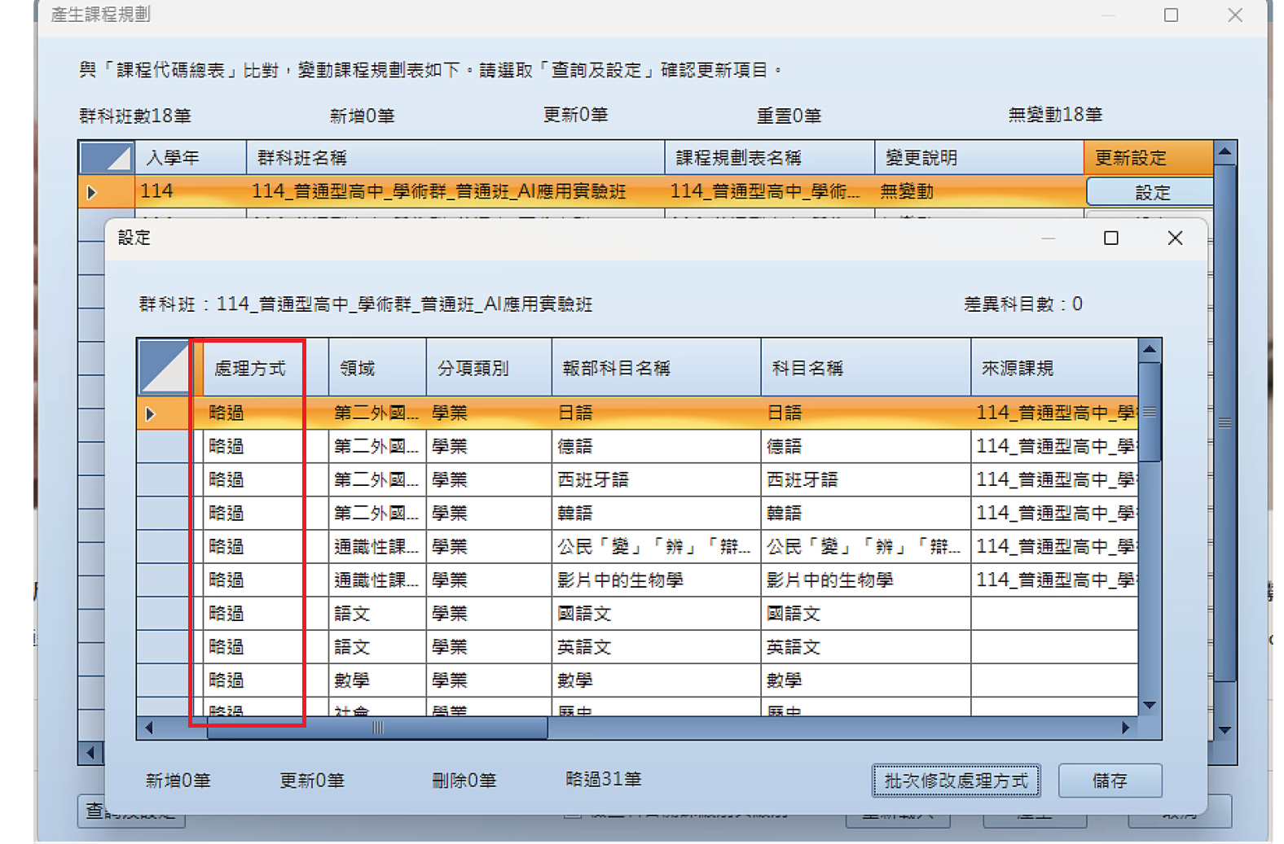Select the 略過 cell in the 西班牙語 row
Image resolution: width=1284 pixels, height=844 pixels.
(x=265, y=479)
